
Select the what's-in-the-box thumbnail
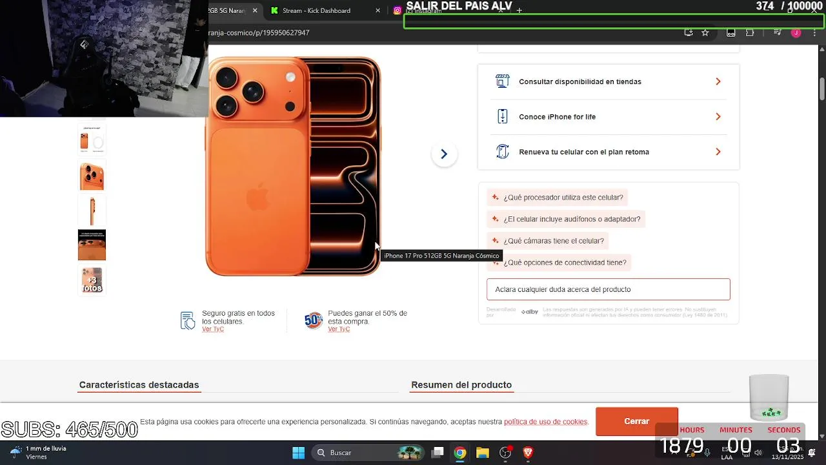[x=92, y=140]
